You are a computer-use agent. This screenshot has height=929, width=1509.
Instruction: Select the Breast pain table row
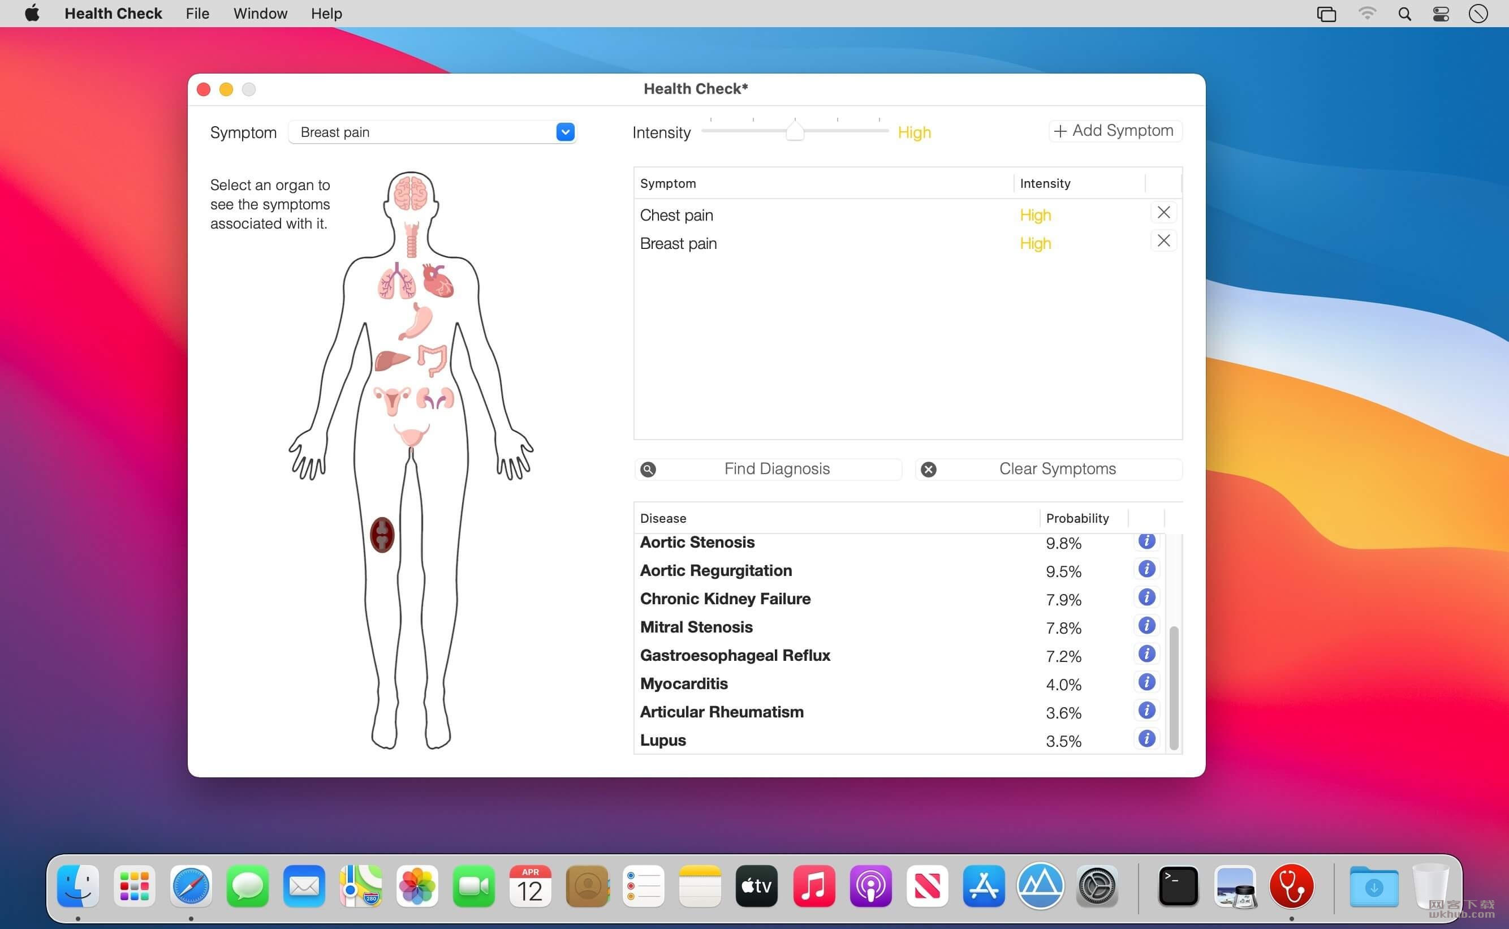[x=908, y=243]
